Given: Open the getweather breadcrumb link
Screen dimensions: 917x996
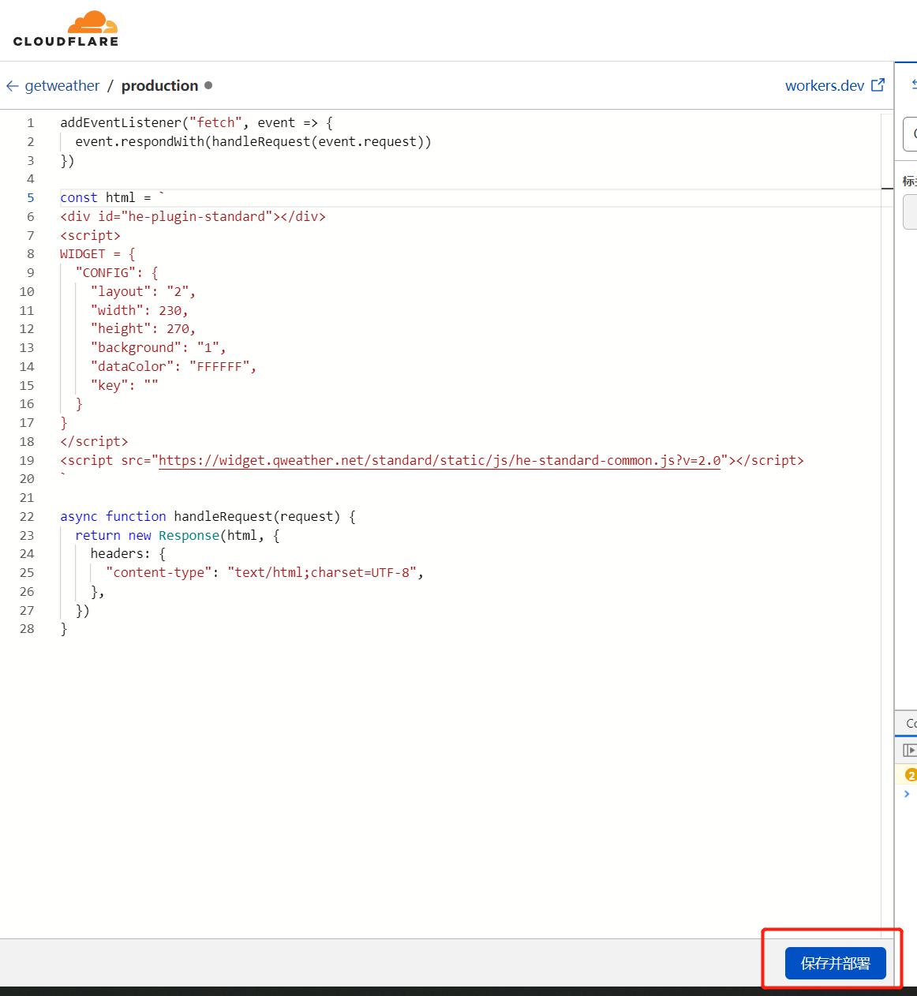Looking at the screenshot, I should (62, 85).
